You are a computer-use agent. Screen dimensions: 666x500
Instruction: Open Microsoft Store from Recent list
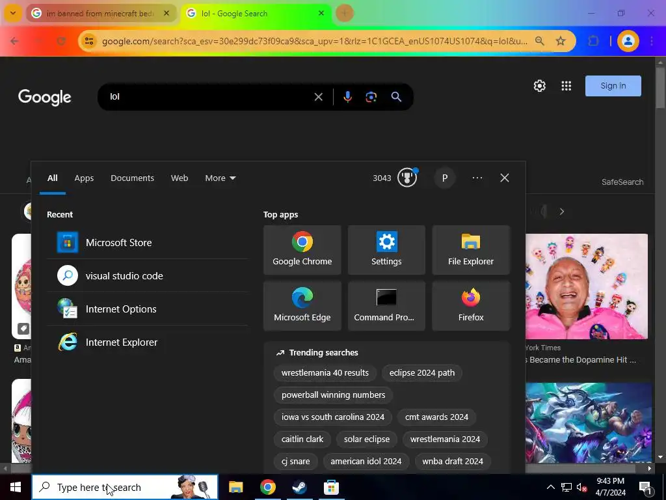point(148,242)
